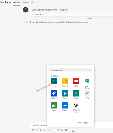The width and height of the screenshot is (113, 133).
Task: Focus the Eine App suchen field
Action: point(71,70)
